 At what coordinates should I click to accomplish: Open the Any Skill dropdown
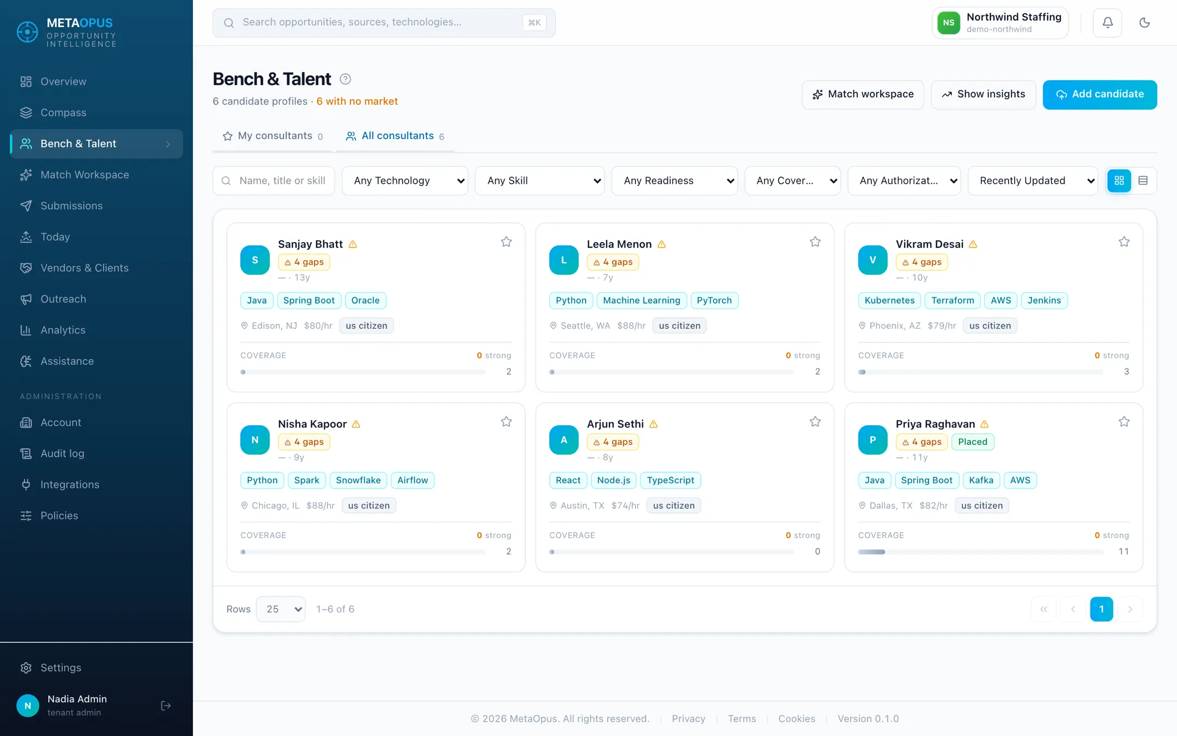pos(539,180)
